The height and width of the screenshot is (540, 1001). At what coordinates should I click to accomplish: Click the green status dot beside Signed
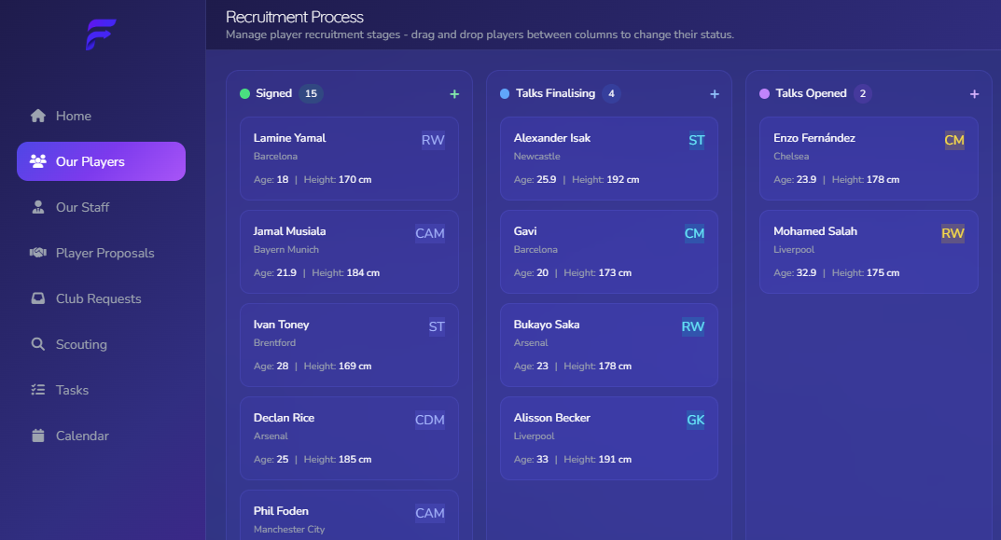[x=244, y=93]
